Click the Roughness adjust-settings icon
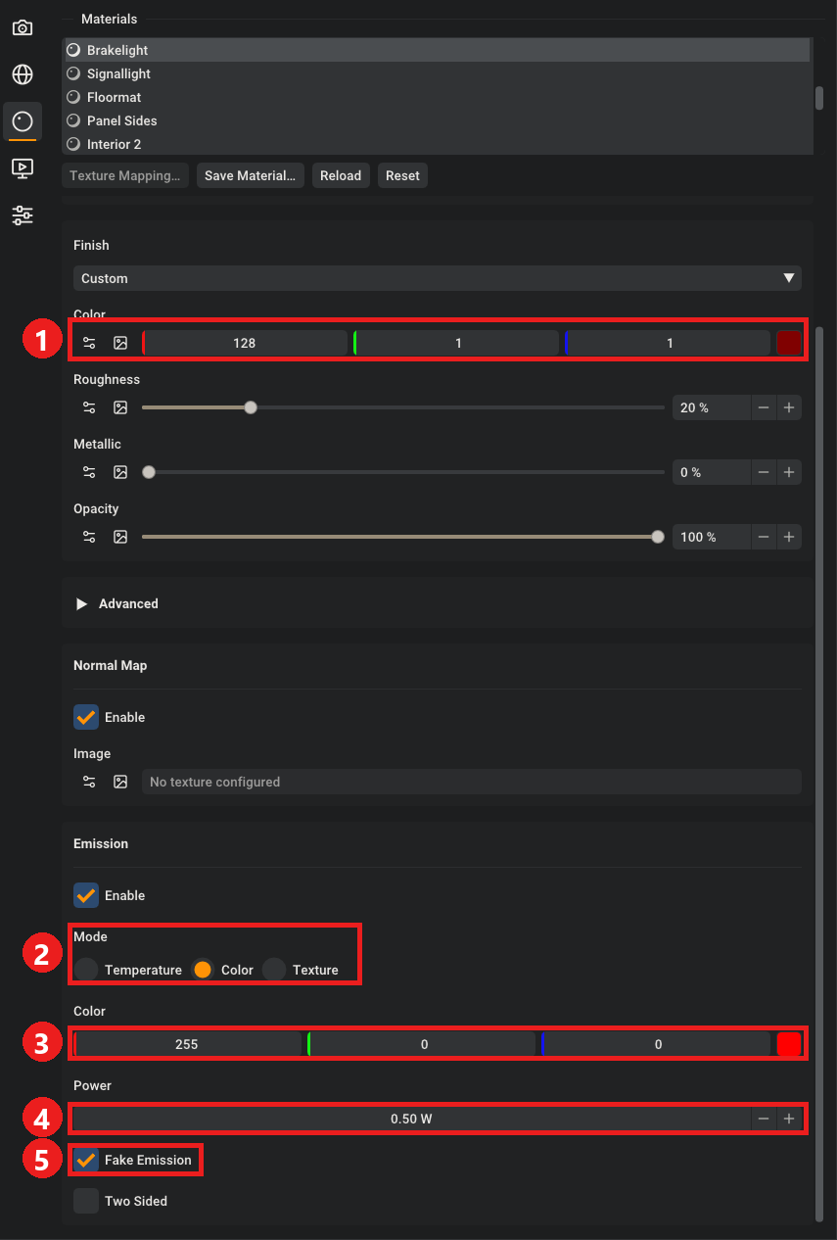 (89, 407)
